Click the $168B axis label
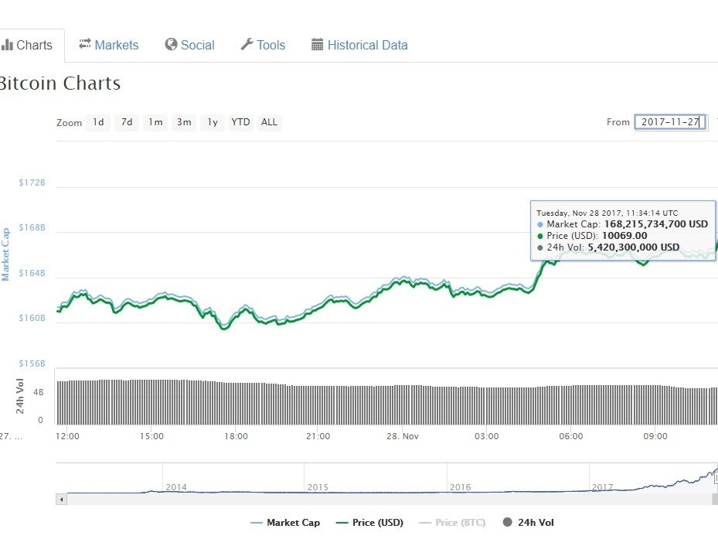The image size is (718, 539). coord(32,227)
